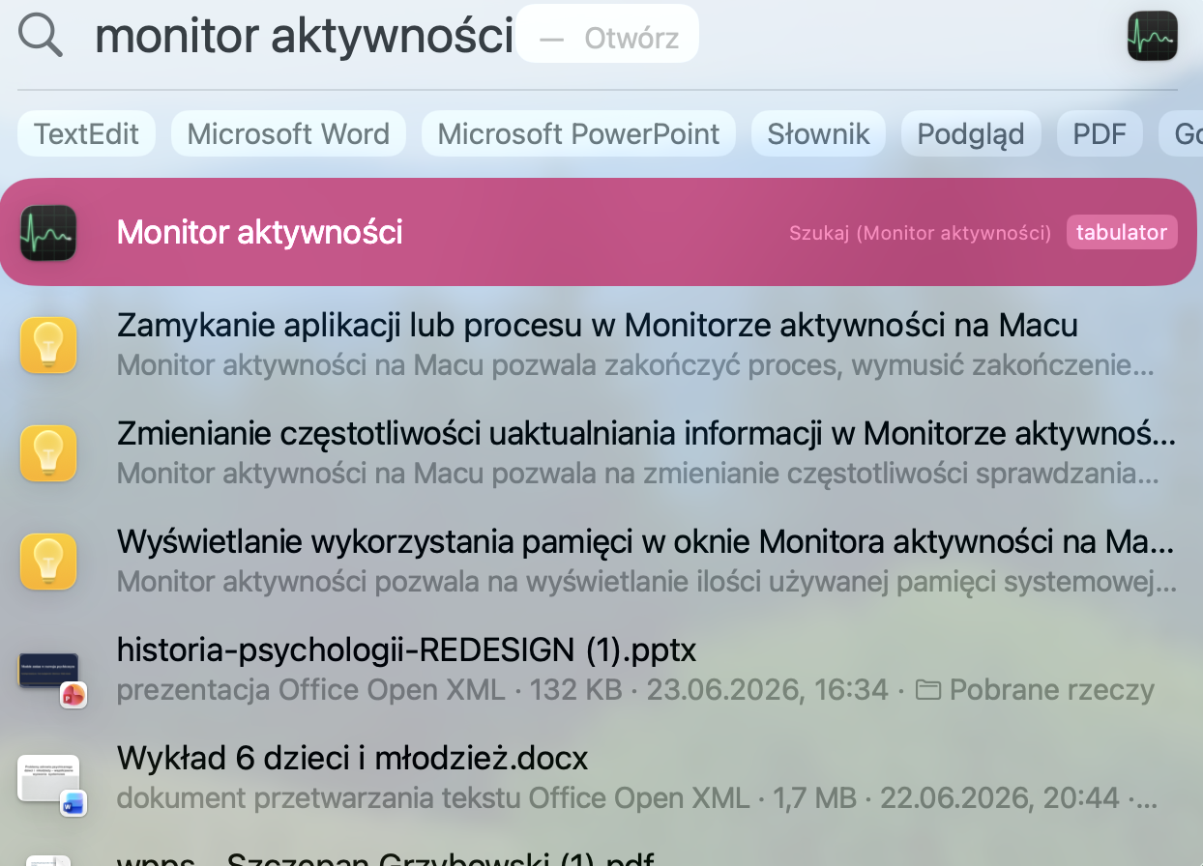Click the 'monitor aktywności' search text field

pos(304,37)
